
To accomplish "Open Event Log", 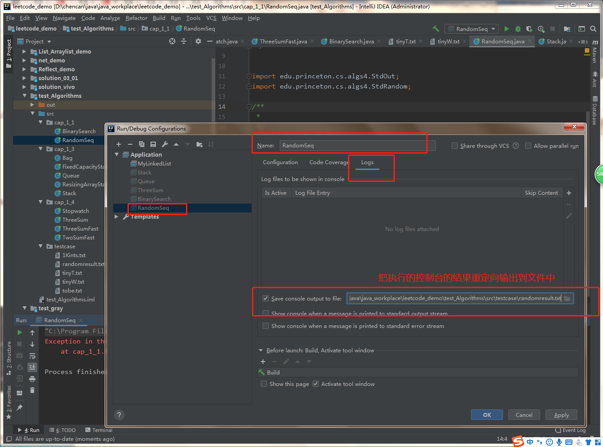I will (x=571, y=430).
